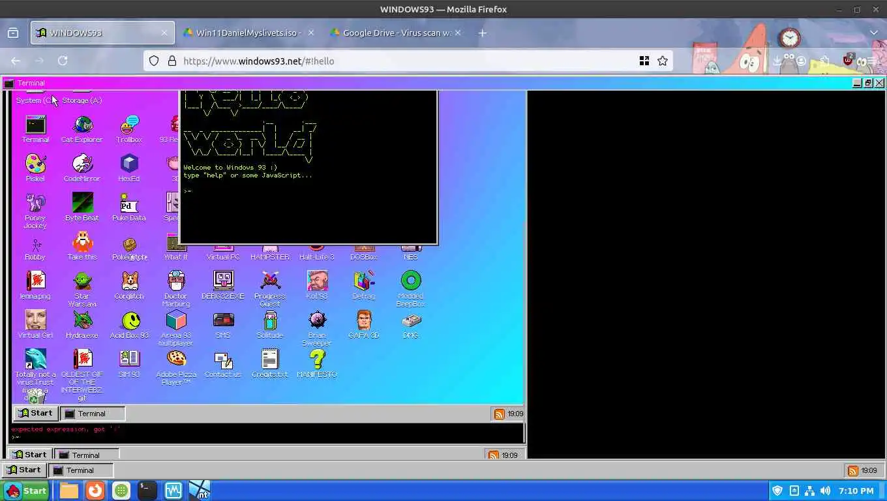Open the Corglitch corgi icon
The height and width of the screenshot is (501, 887).
[129, 286]
